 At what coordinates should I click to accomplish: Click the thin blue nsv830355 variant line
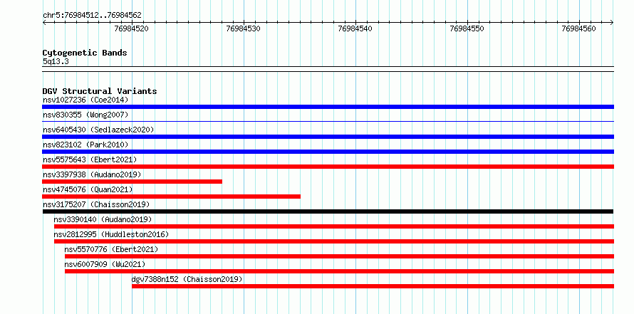(x=328, y=121)
